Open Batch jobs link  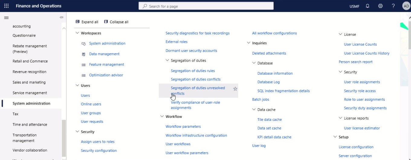tap(261, 99)
